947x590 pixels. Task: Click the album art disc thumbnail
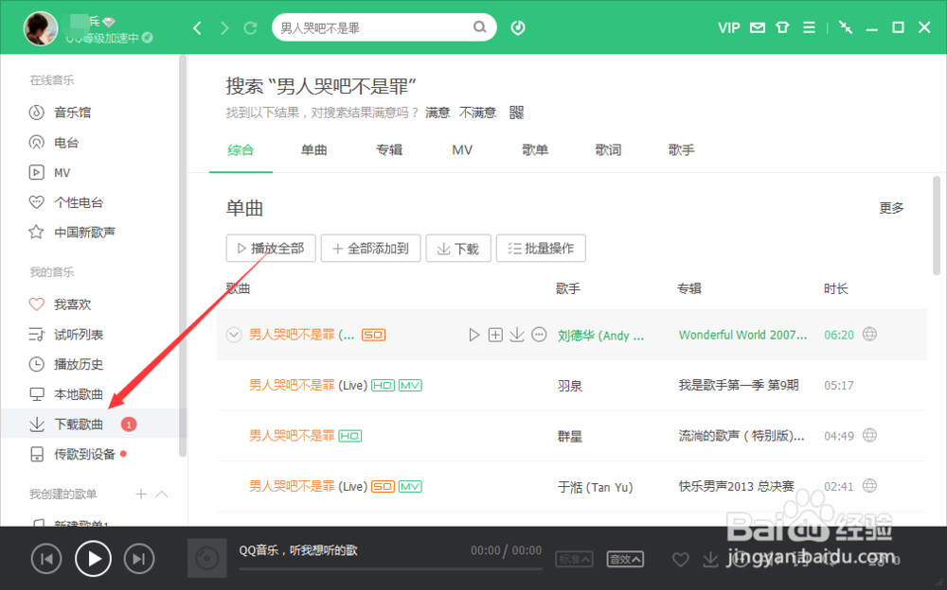coord(207,558)
